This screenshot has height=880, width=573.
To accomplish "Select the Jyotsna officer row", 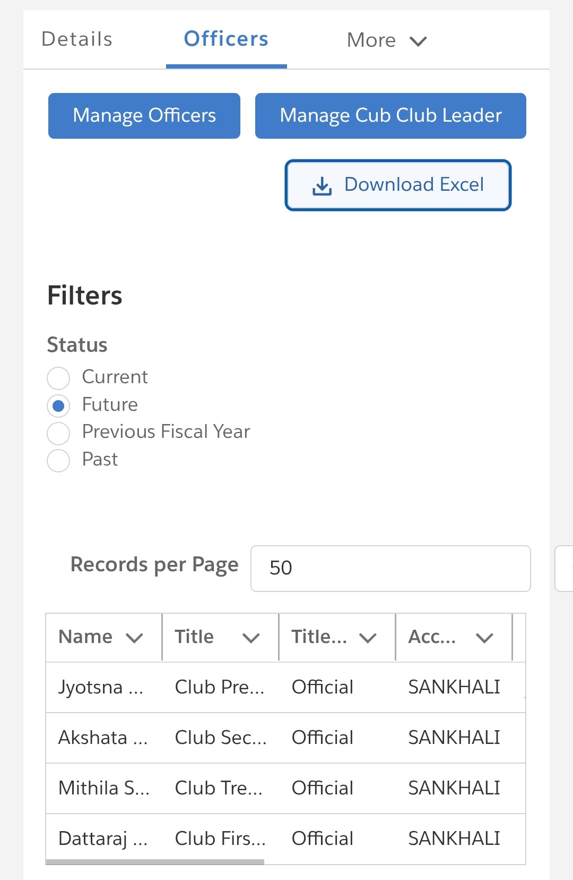I will pos(285,687).
